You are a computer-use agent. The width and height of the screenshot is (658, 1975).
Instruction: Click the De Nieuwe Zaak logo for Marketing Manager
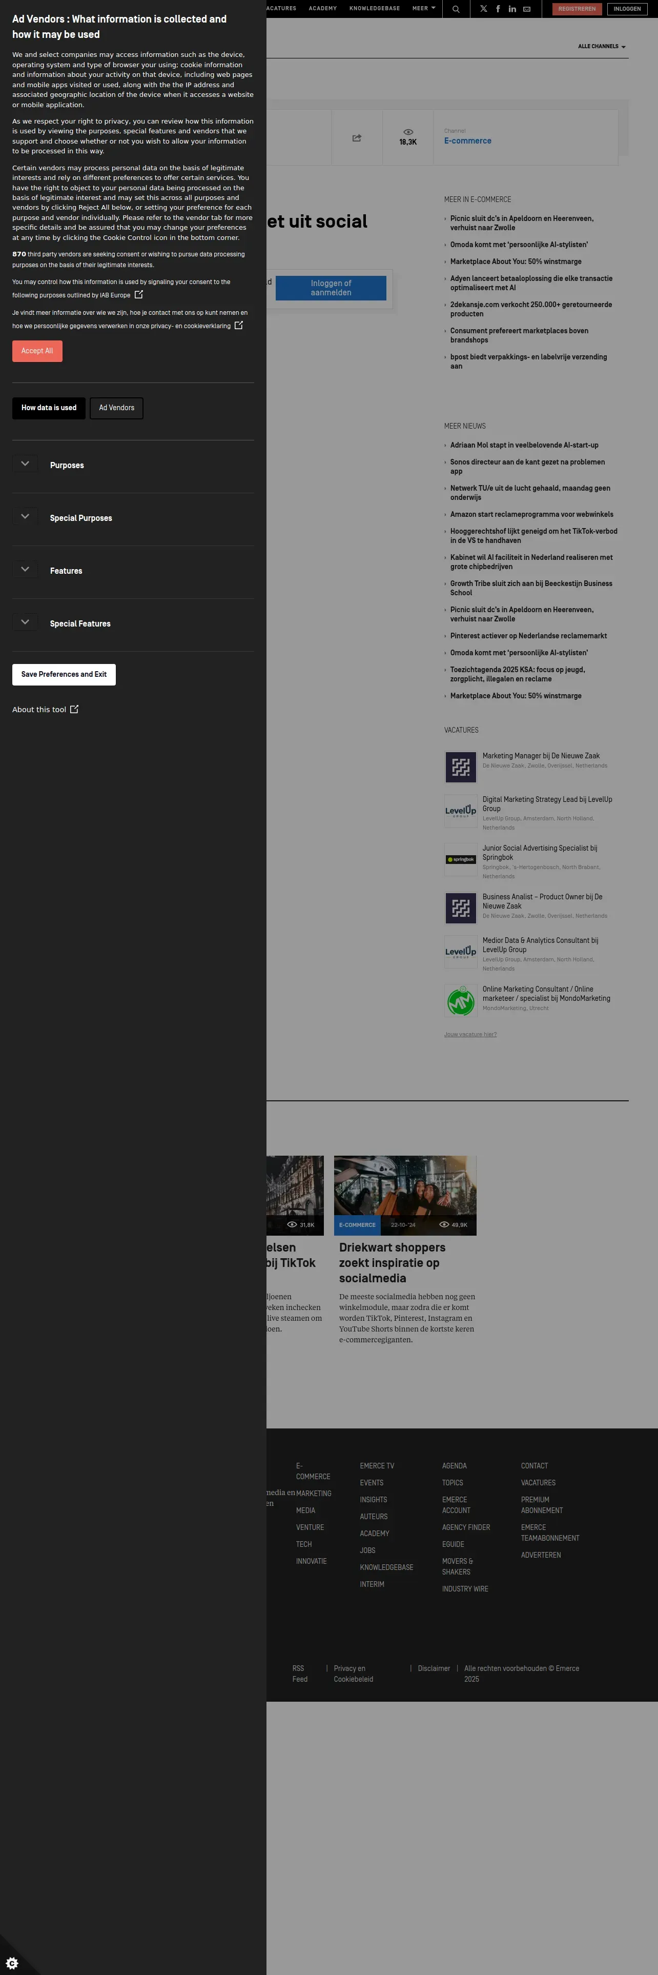[x=460, y=767]
